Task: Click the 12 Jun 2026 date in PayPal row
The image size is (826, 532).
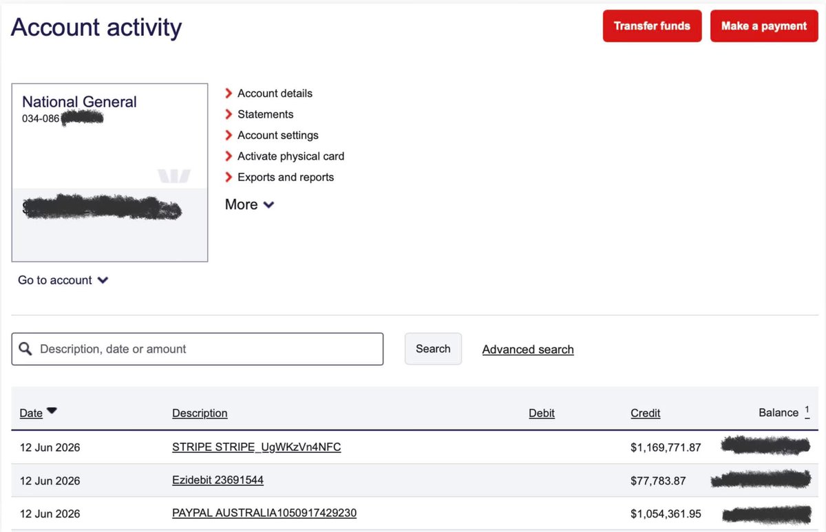Action: coord(50,513)
